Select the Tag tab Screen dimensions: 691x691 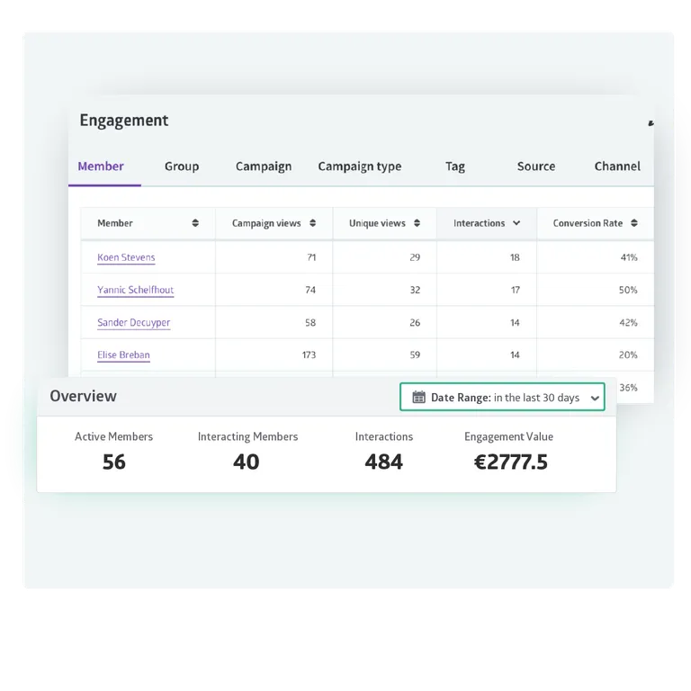click(x=455, y=166)
